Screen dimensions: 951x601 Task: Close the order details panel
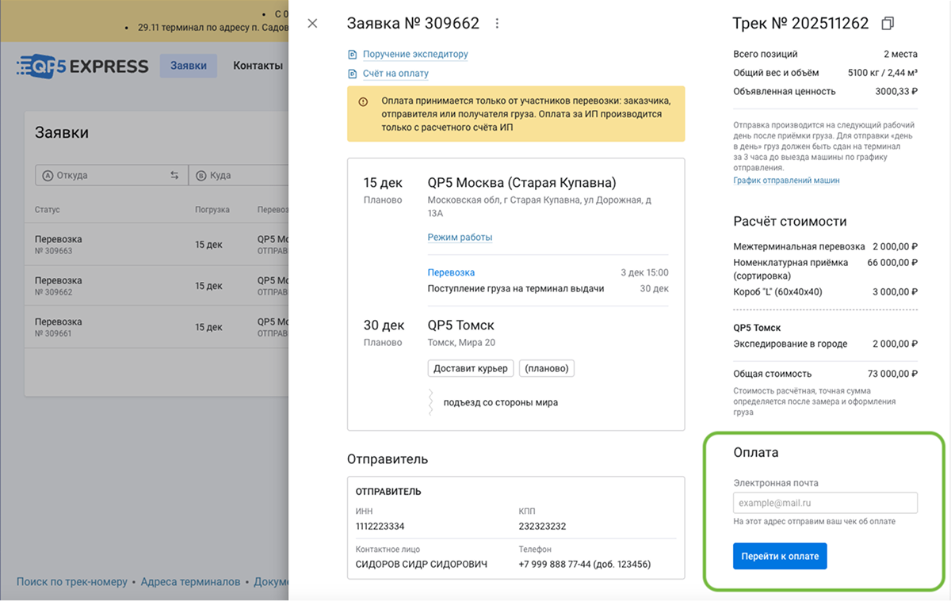[312, 24]
